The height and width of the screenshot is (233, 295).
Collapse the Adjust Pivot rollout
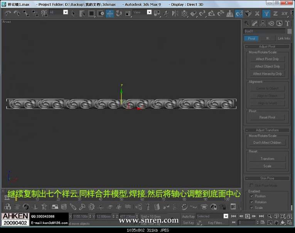point(267,47)
